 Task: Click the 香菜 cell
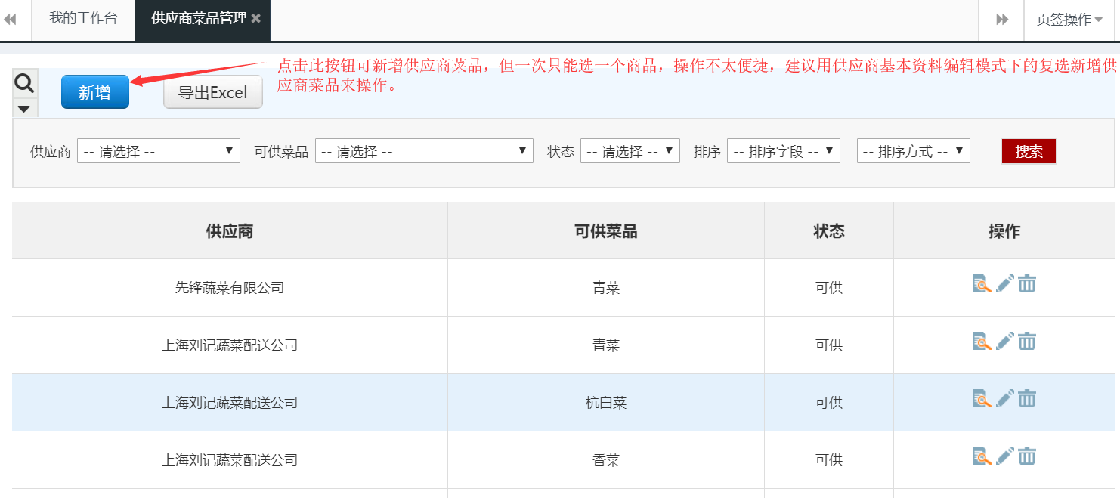click(606, 460)
